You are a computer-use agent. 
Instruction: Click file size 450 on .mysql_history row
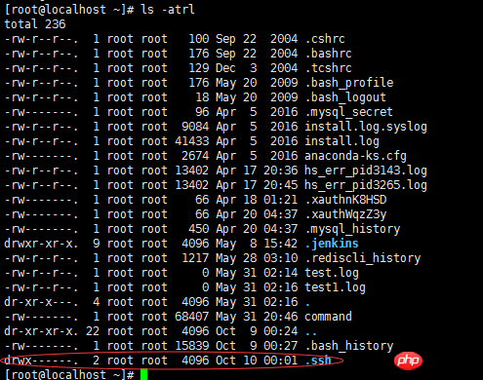199,229
